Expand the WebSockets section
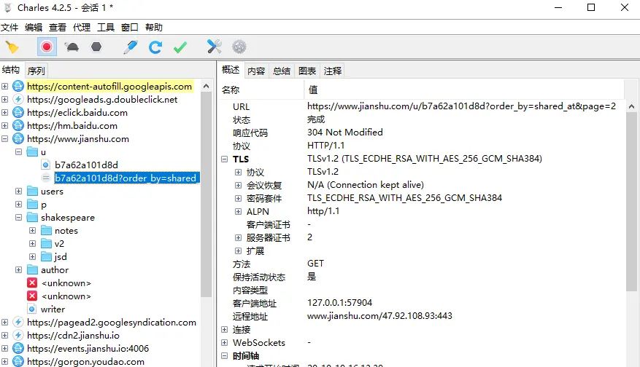Screen dimensions: 640x367 tap(225, 342)
